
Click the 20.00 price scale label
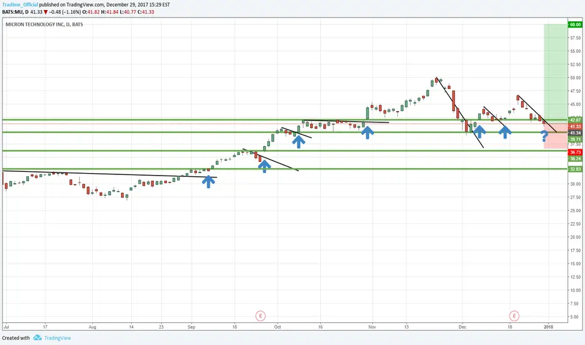point(576,237)
